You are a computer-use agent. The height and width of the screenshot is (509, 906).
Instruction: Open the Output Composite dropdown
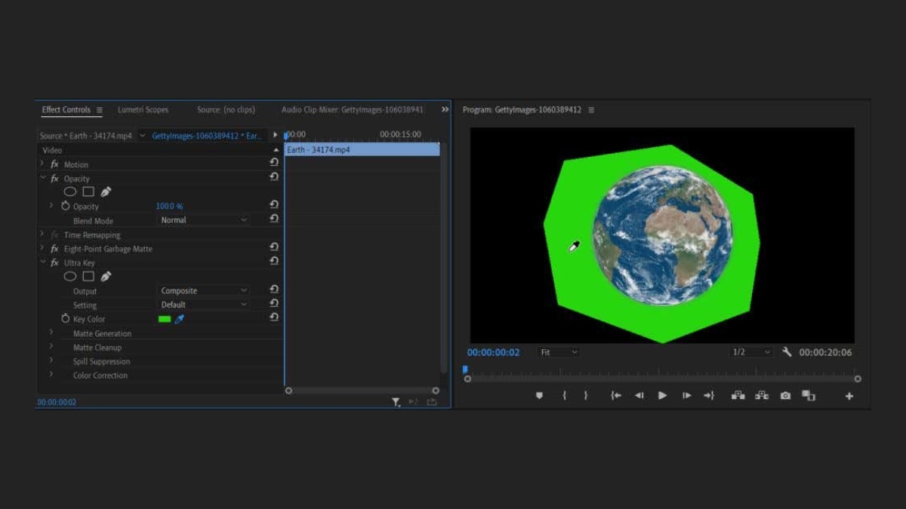(x=204, y=290)
